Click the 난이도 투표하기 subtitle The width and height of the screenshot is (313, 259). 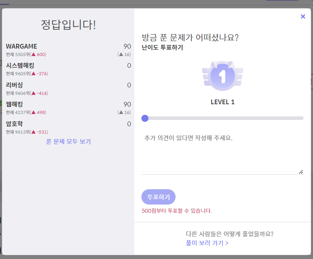pos(162,47)
